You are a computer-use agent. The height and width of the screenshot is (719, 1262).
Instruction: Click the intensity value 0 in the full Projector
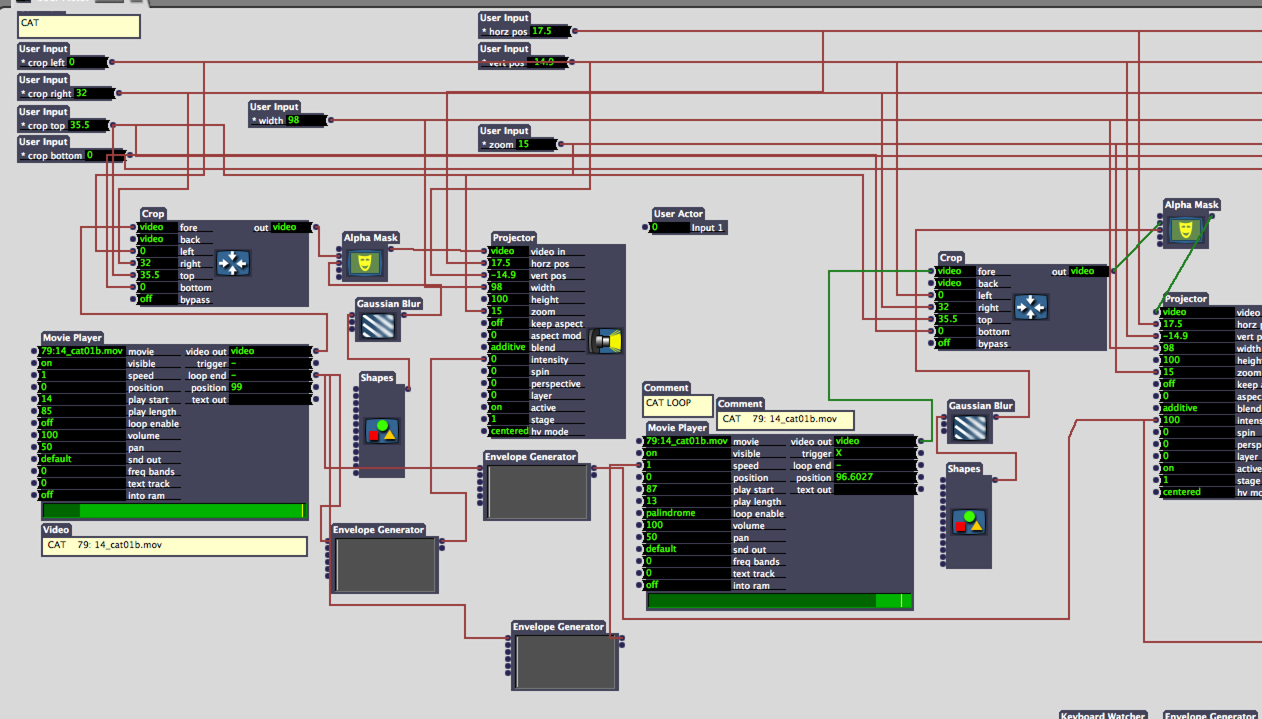[509, 359]
